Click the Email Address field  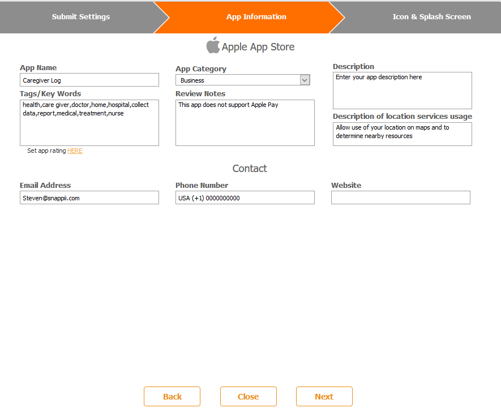pyautogui.click(x=89, y=197)
